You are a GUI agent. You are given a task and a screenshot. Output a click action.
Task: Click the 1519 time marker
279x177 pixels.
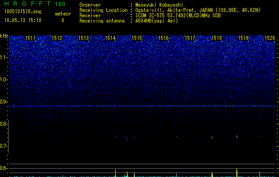243,38
